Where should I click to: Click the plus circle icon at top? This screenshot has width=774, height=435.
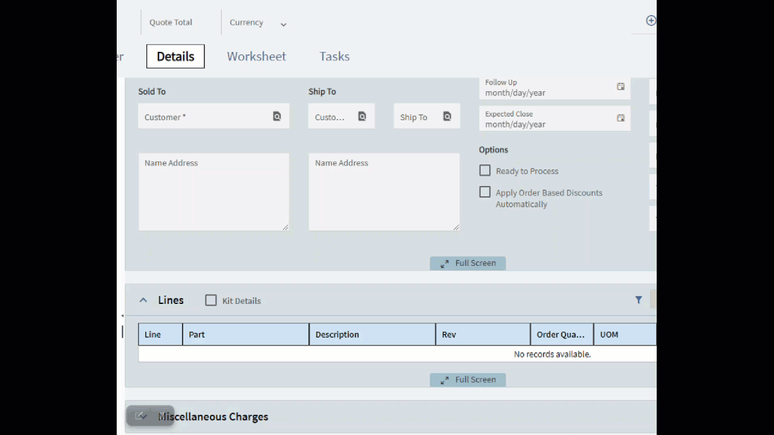(x=651, y=21)
